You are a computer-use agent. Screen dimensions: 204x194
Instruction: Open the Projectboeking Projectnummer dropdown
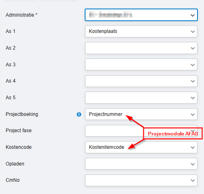141,114
